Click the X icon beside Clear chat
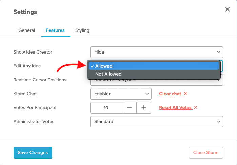Viewport: 237px width, 165px height. (x=185, y=94)
